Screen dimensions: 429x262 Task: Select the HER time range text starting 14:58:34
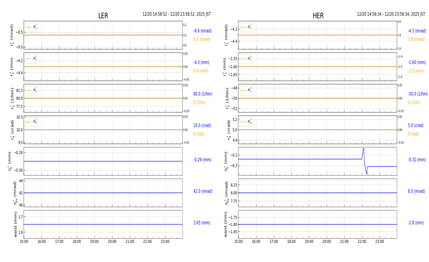pyautogui.click(x=391, y=14)
